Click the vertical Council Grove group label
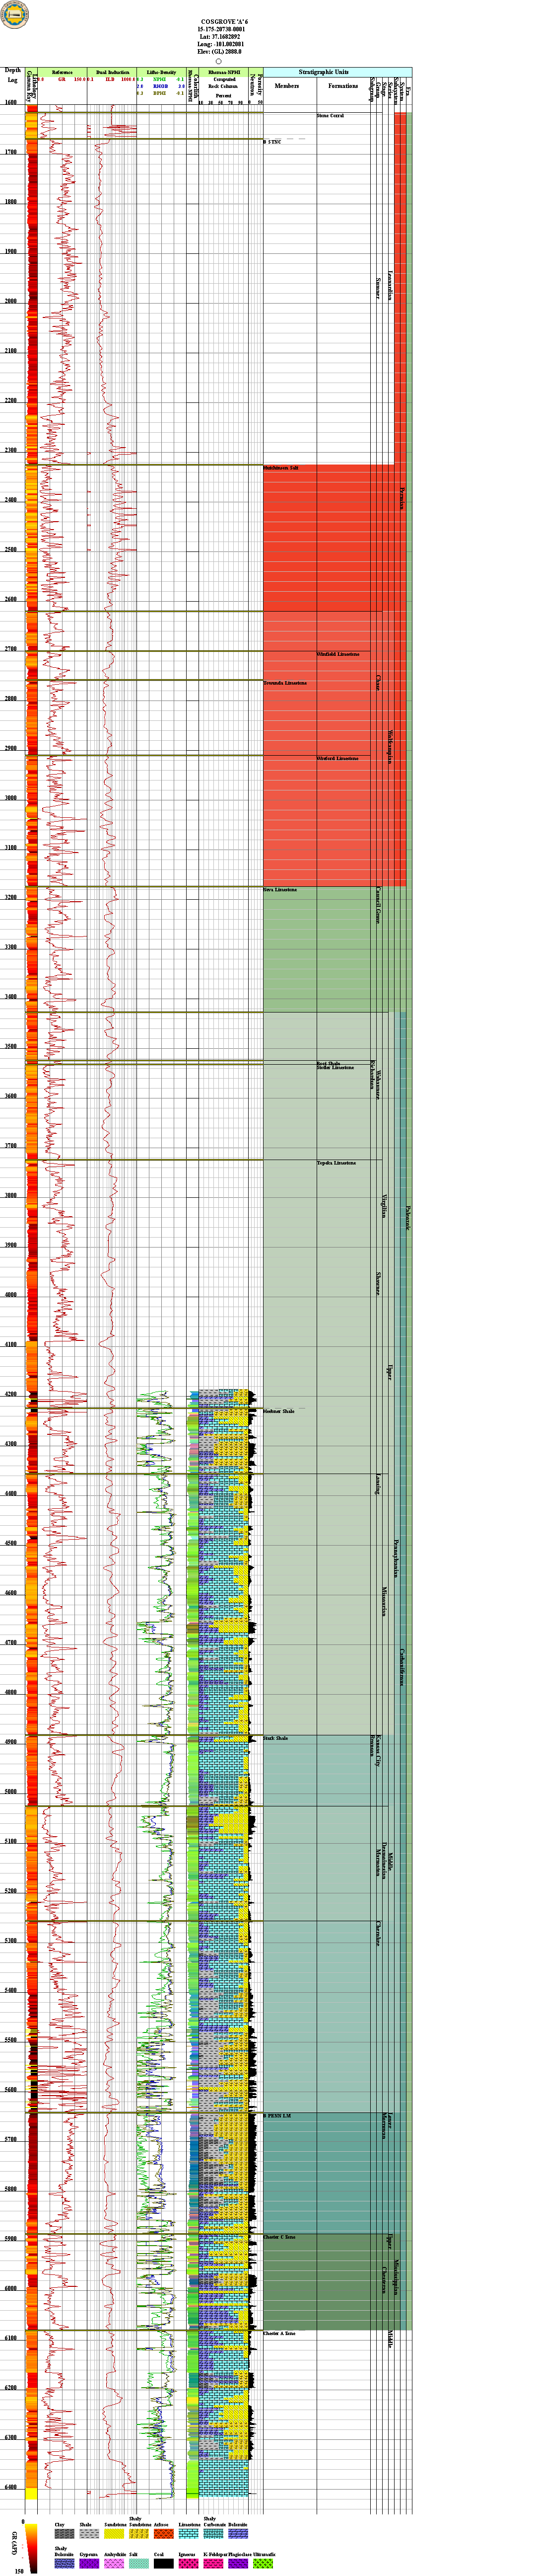 [x=378, y=904]
